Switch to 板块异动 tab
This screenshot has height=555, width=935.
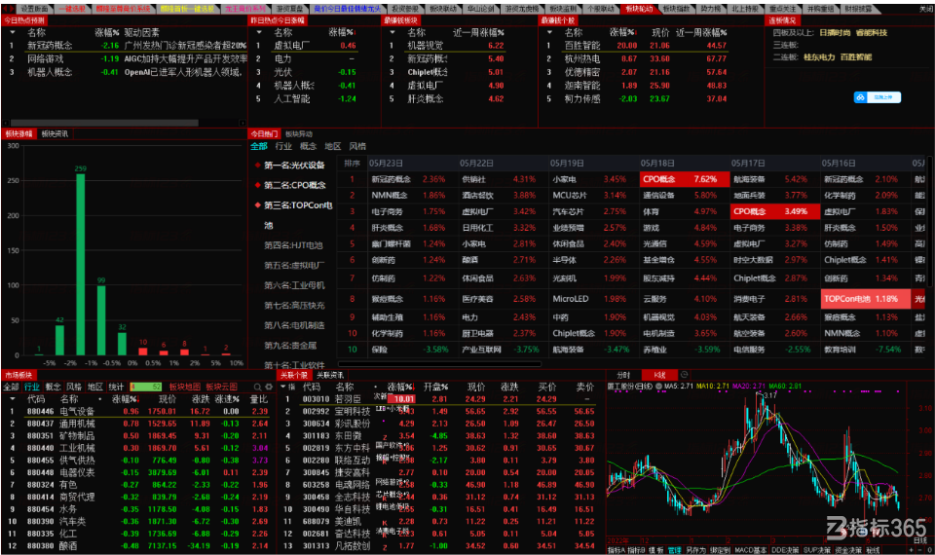click(x=299, y=134)
